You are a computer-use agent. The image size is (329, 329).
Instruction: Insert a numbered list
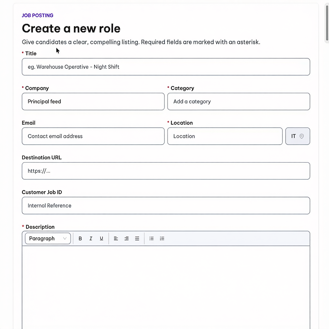162,239
